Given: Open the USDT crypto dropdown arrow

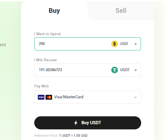Looking at the screenshot, I should click(x=136, y=70).
